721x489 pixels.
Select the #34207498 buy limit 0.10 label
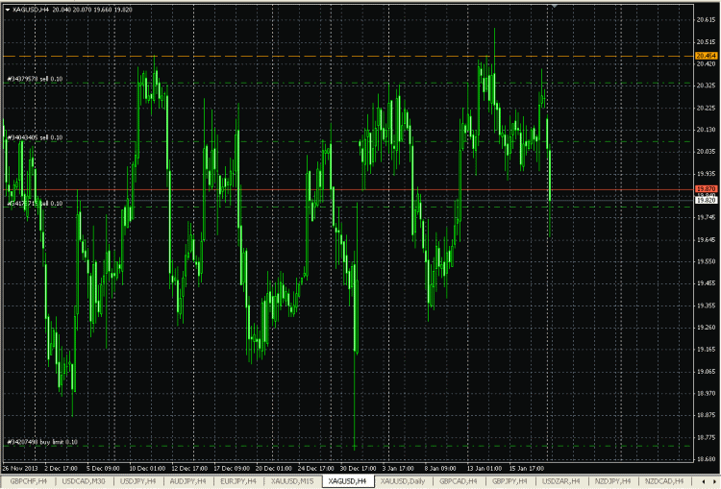42,442
